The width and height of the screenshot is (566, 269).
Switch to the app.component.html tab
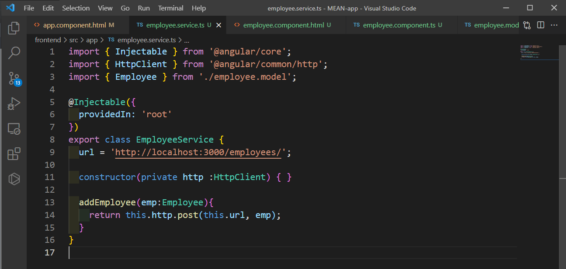(x=78, y=25)
